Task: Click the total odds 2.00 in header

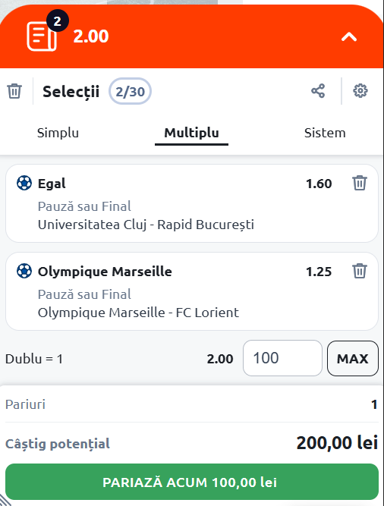Action: 90,36
